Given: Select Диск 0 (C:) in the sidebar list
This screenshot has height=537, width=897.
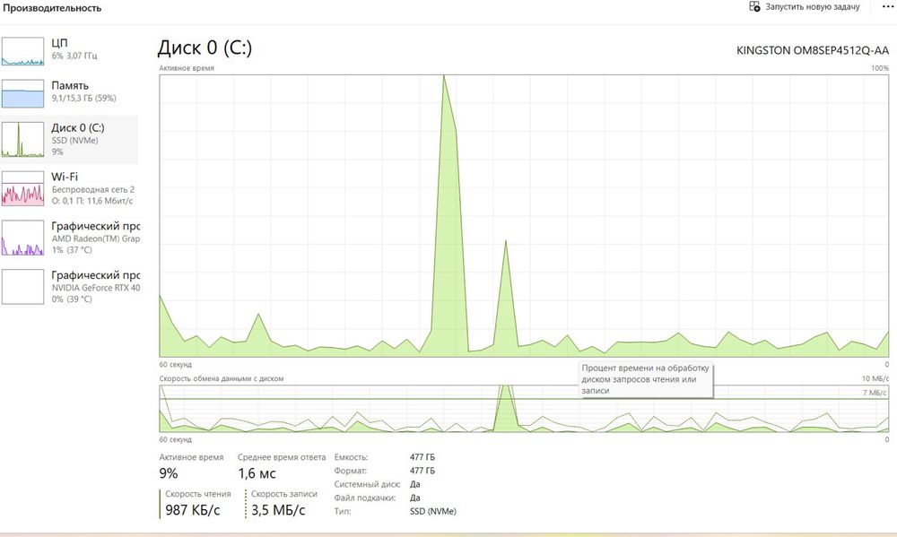Looking at the screenshot, I should click(69, 140).
